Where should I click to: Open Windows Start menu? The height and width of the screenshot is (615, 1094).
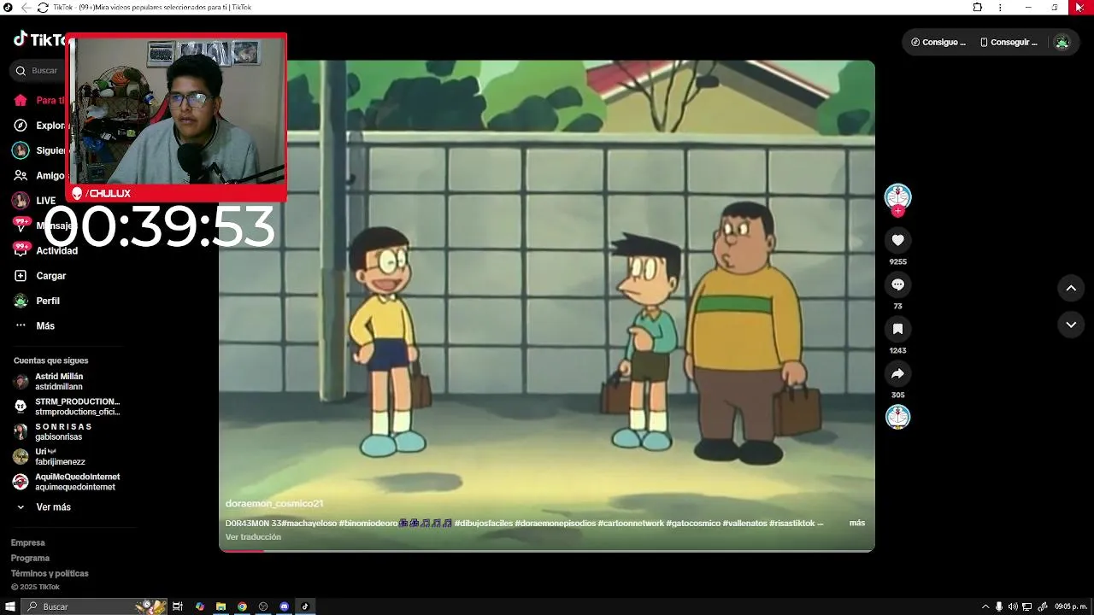click(10, 606)
